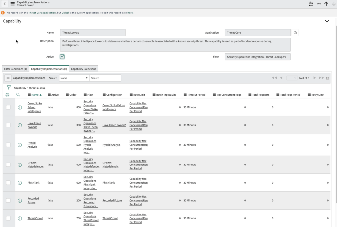
Task: Open the Filter Conditions tab
Action: (15, 69)
